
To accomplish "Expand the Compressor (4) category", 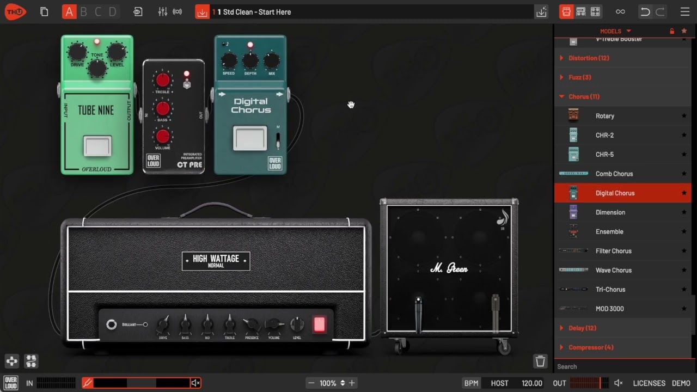I will pyautogui.click(x=623, y=347).
